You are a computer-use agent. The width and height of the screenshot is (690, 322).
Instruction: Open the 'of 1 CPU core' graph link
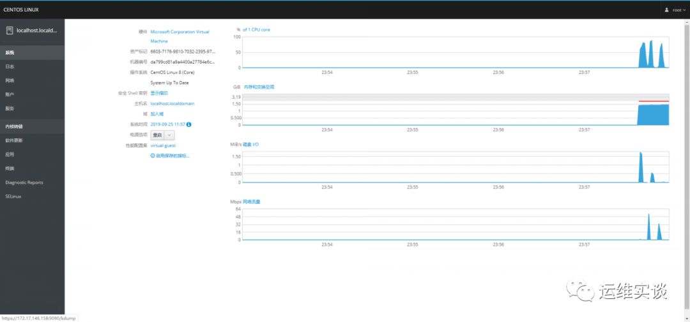[257, 29]
